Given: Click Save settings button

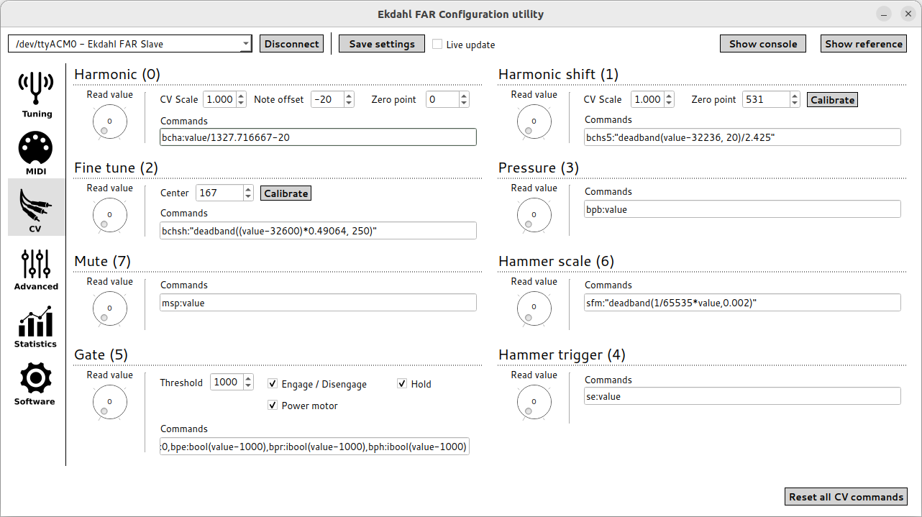Looking at the screenshot, I should (x=382, y=44).
